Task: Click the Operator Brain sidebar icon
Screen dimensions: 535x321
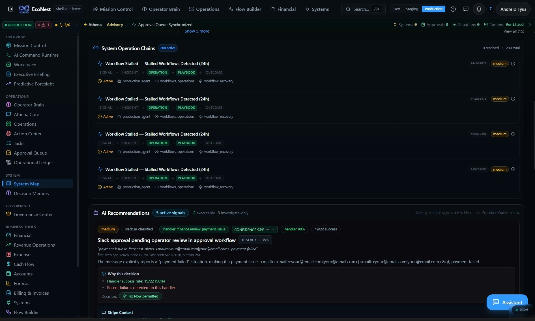Action: pos(8,105)
